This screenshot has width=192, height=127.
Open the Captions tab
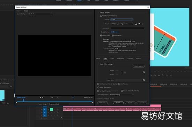pos(130,58)
